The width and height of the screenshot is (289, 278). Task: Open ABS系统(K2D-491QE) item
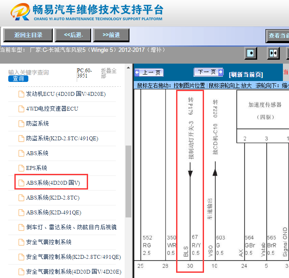click(54, 212)
